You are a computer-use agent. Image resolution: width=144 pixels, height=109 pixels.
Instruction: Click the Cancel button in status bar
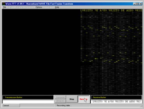tap(11, 106)
